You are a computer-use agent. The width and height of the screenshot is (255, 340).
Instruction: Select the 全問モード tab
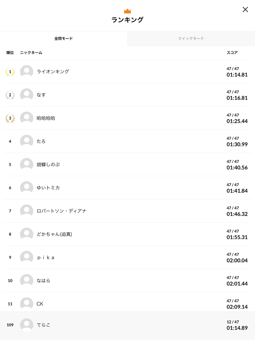(x=64, y=39)
